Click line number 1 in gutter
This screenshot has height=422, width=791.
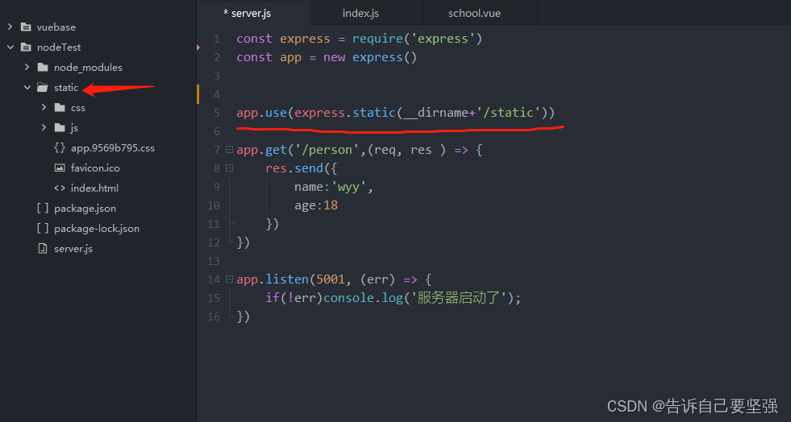point(216,39)
